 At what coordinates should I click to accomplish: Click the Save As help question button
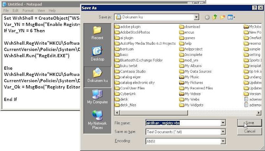pos(255,8)
